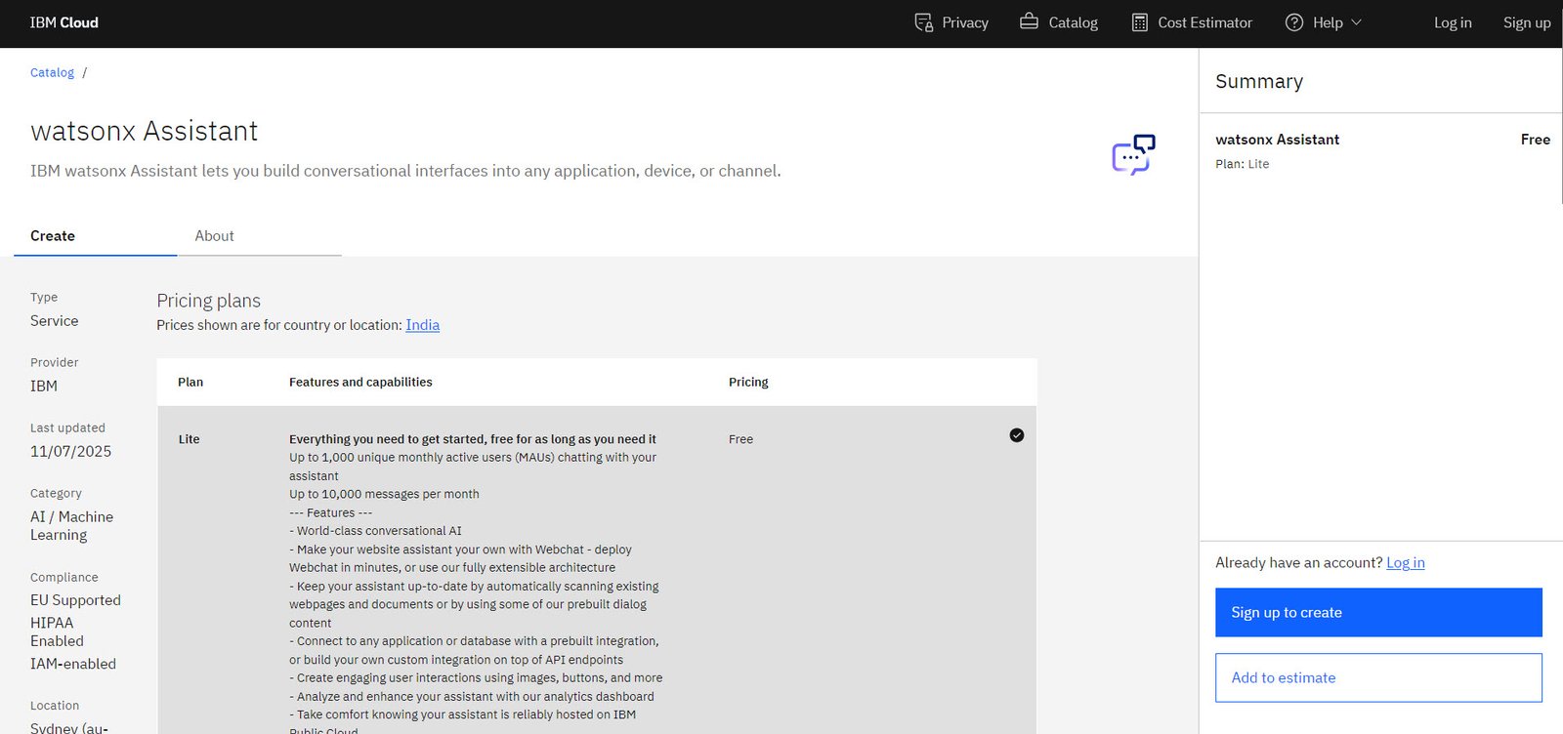Image resolution: width=1563 pixels, height=734 pixels.
Task: Click the Cost Estimator calculator icon
Action: 1139,22
